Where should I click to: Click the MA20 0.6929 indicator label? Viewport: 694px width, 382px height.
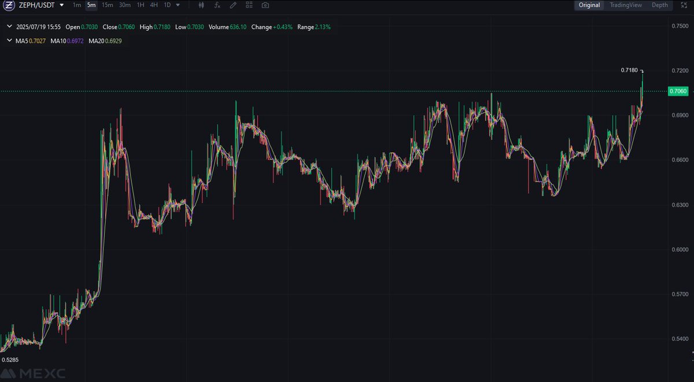(x=105, y=41)
